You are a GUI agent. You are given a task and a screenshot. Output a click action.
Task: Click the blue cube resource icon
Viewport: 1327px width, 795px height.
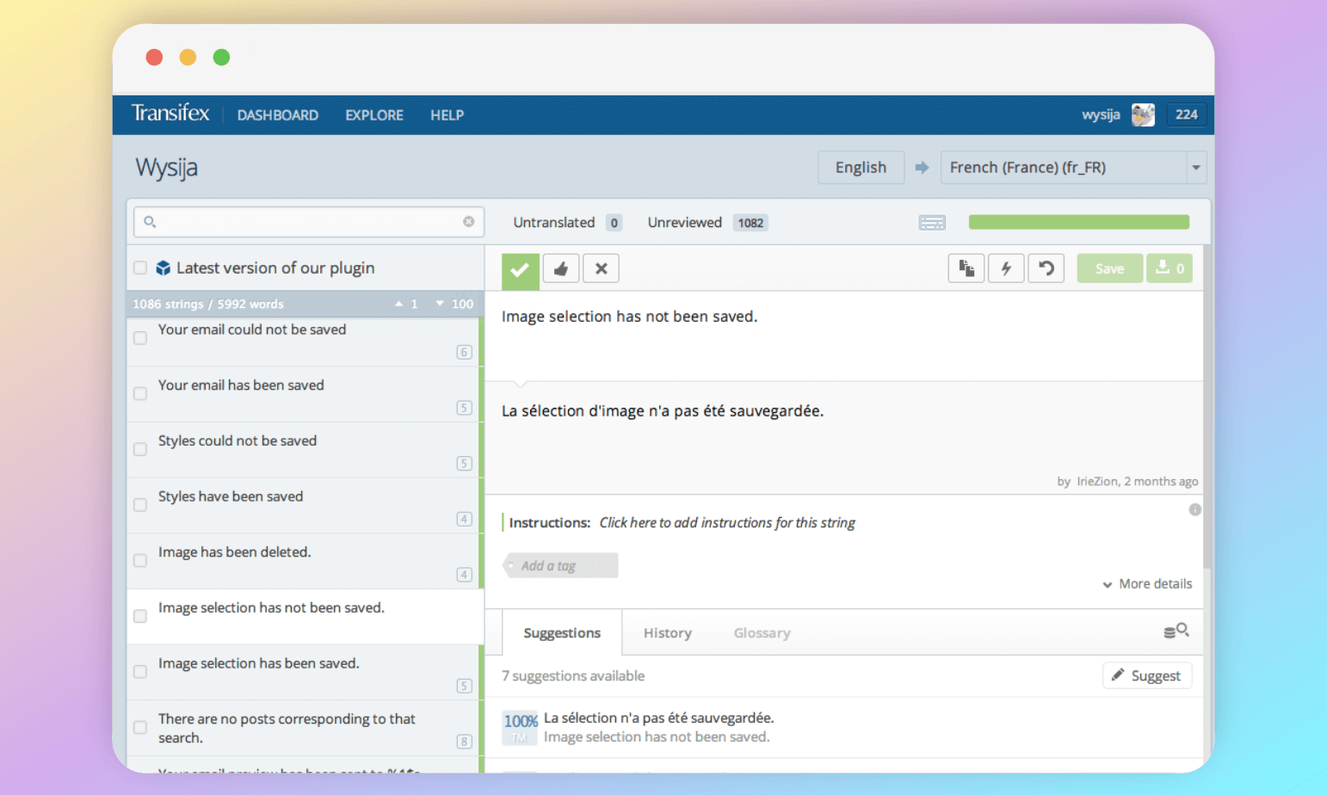[x=163, y=268]
